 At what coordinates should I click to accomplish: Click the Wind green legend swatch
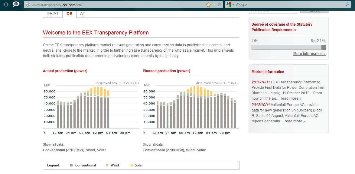coord(107,166)
